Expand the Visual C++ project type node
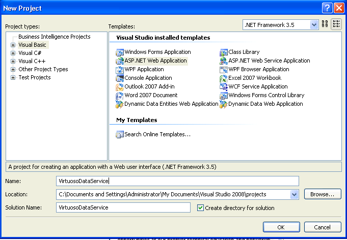Viewport: 347px width, 240px height. [x=13, y=61]
